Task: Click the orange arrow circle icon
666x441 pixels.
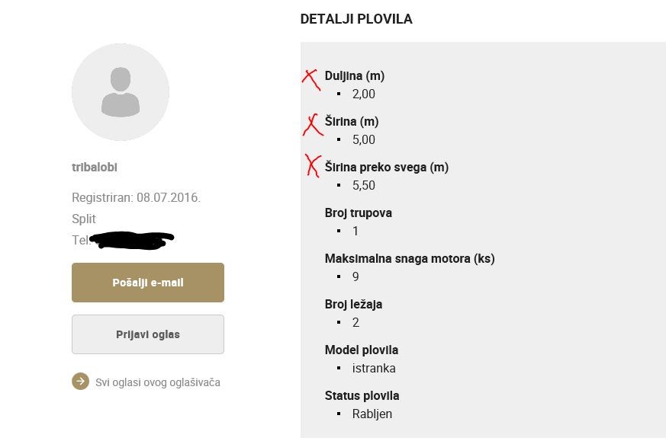Action: tap(81, 382)
